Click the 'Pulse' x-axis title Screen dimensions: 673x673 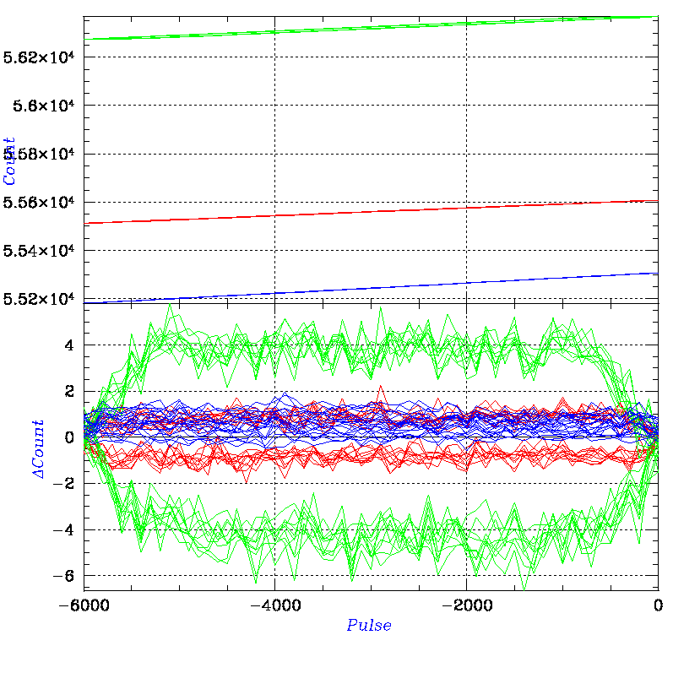point(369,626)
